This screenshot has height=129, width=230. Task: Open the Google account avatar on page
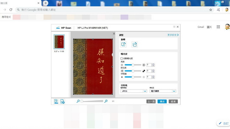click(x=227, y=27)
